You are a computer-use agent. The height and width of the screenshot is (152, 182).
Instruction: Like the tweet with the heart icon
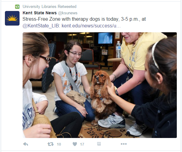pyautogui.click(x=75, y=144)
